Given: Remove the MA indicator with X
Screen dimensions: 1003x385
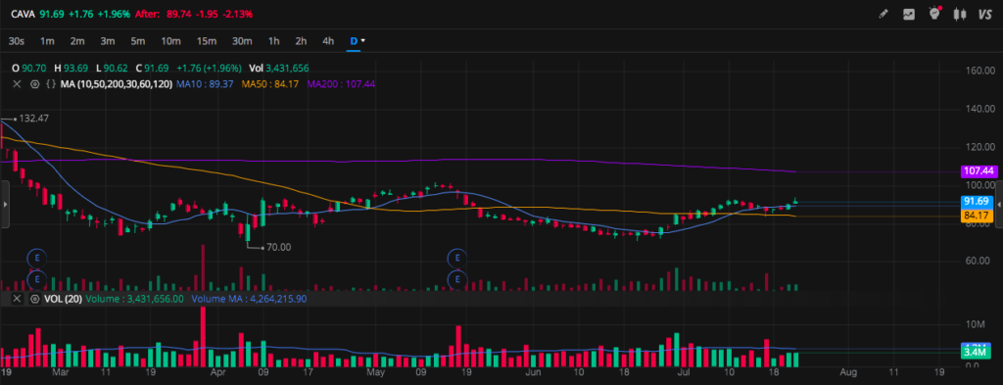Looking at the screenshot, I should pos(18,84).
